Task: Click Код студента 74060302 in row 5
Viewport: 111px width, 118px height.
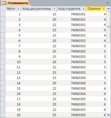Action: 71,35
